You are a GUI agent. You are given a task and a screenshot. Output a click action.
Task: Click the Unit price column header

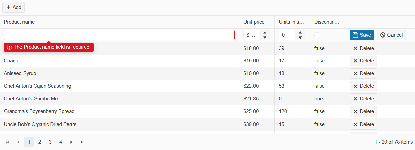254,22
